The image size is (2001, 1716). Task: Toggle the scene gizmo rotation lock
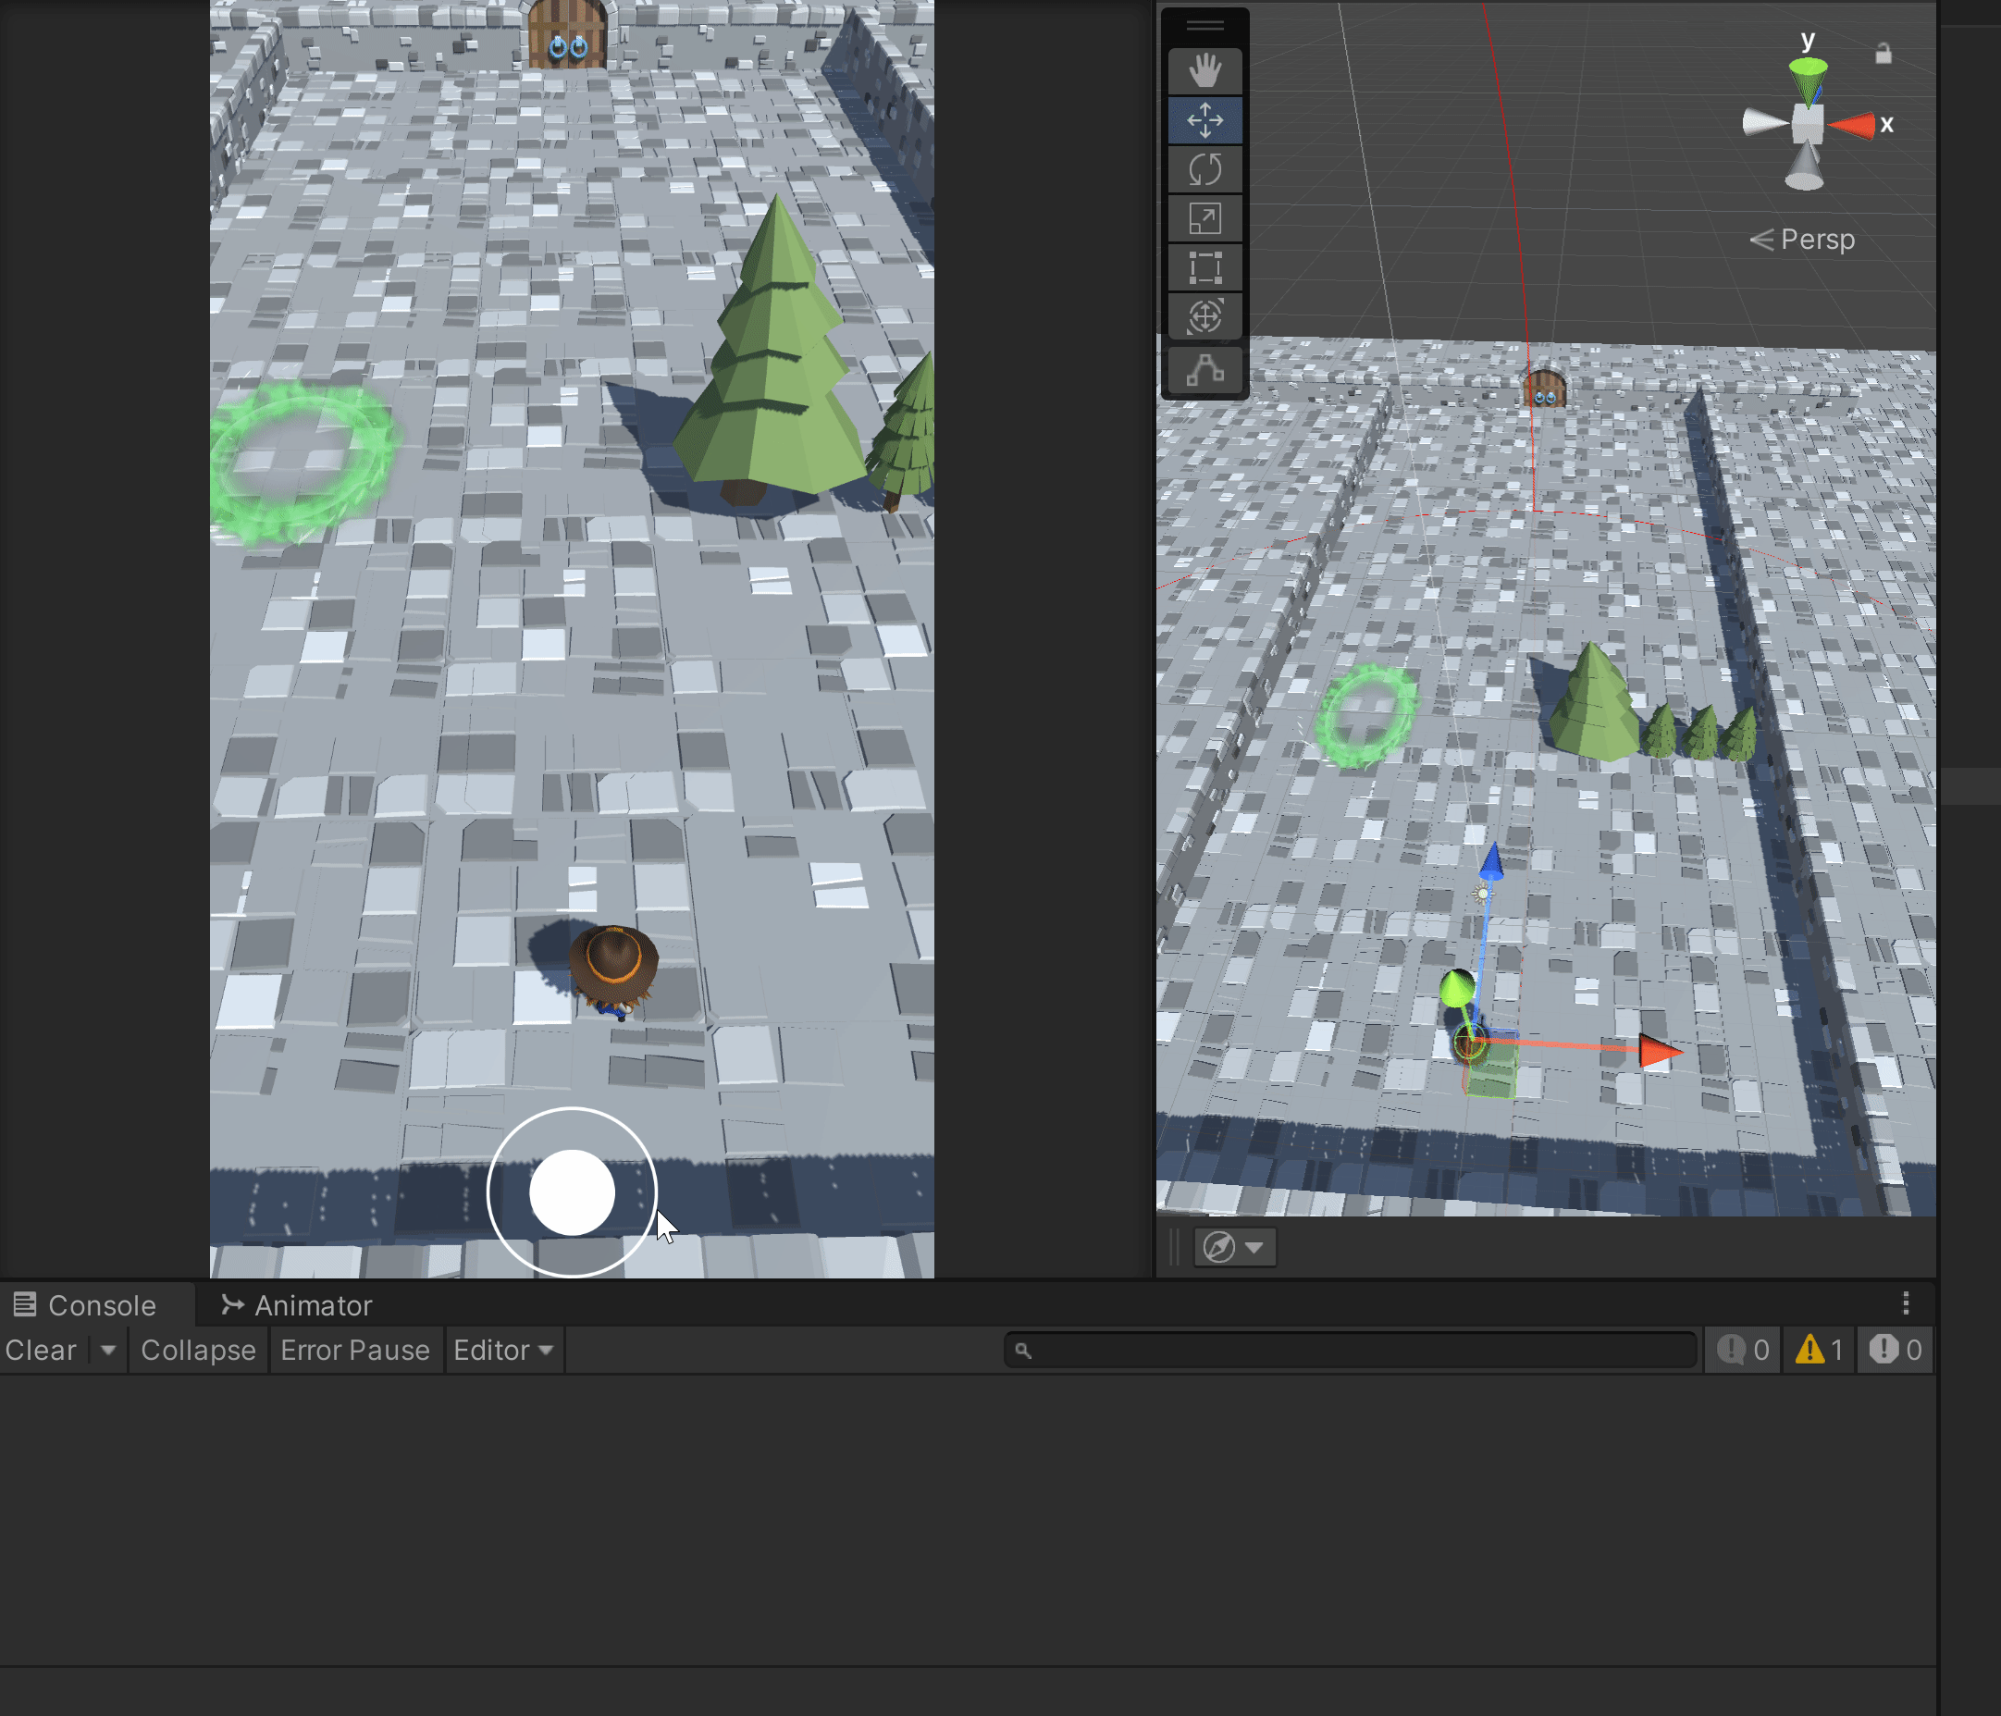tap(1883, 54)
